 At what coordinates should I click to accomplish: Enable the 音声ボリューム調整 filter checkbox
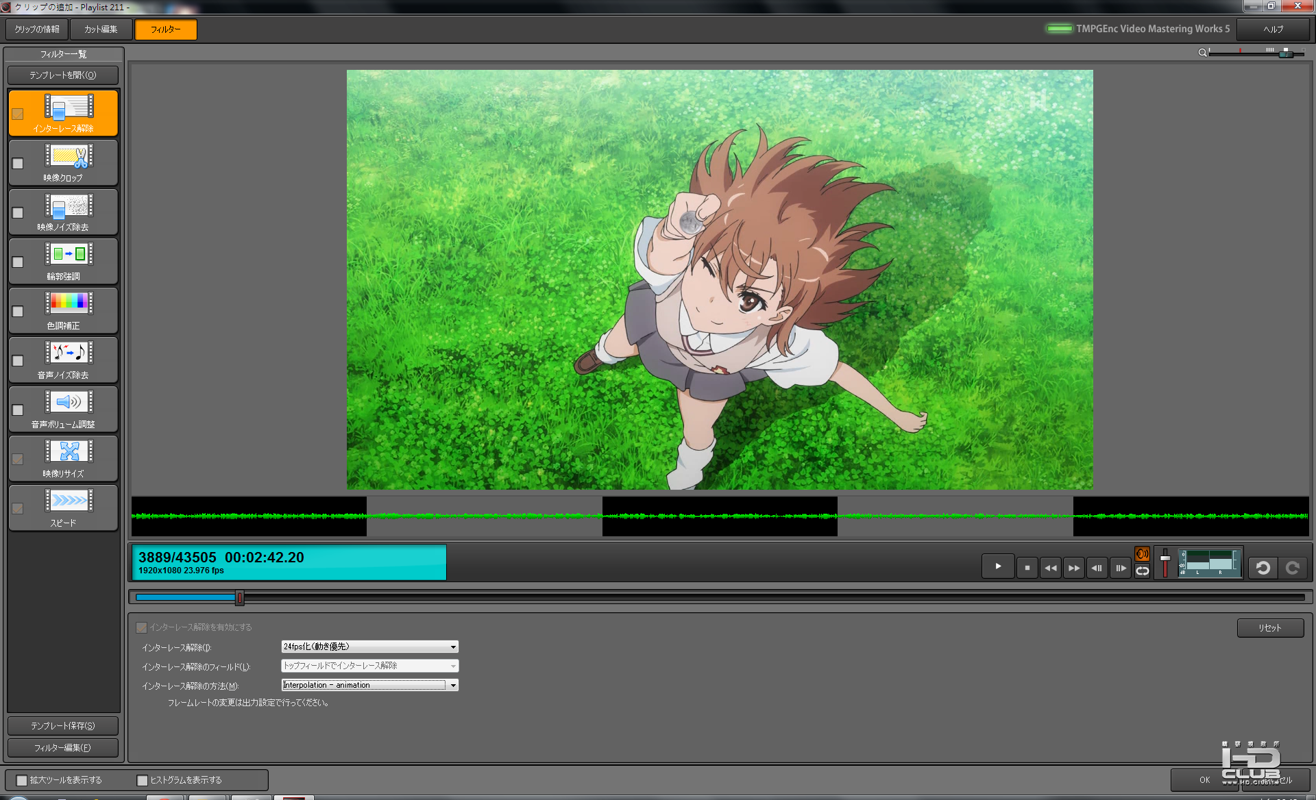[x=18, y=410]
